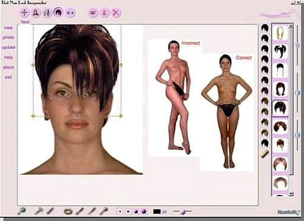Open the black color swatch in bottom bar
The height and width of the screenshot is (221, 304).
(x=157, y=212)
